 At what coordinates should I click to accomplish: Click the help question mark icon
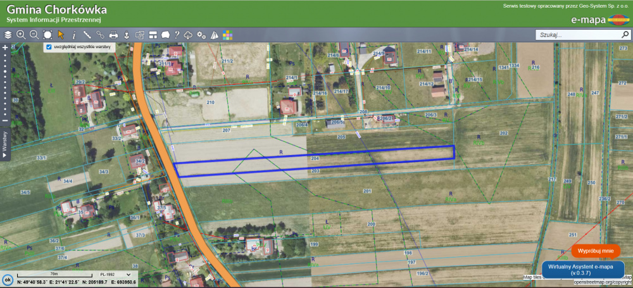point(177,35)
